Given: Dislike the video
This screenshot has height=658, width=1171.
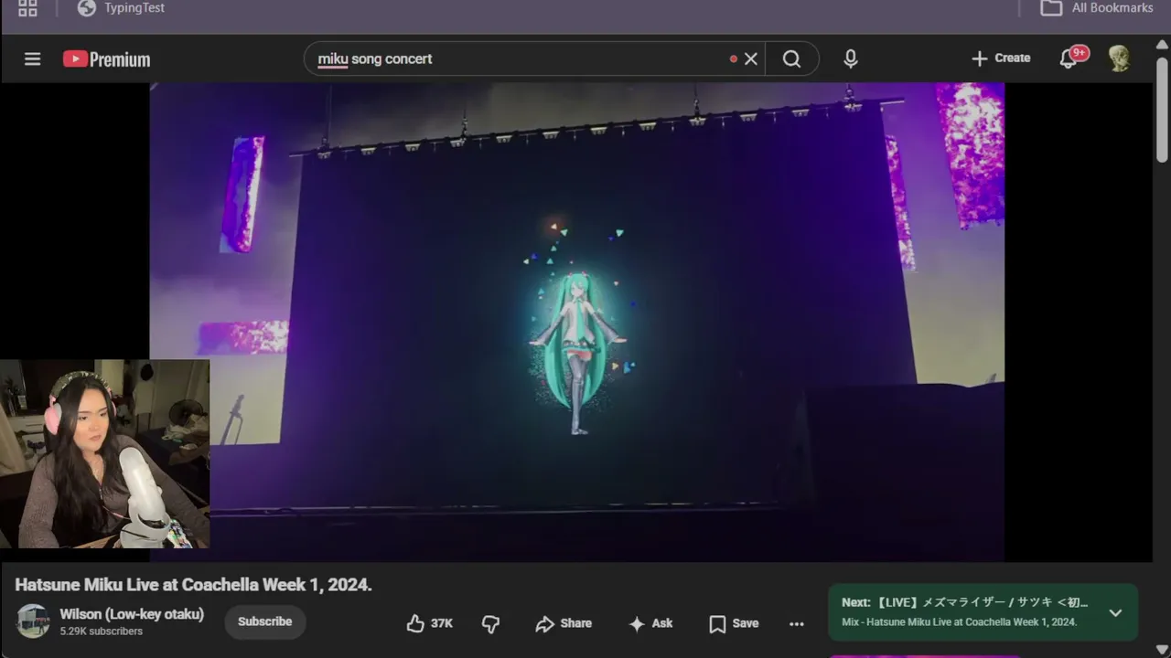Looking at the screenshot, I should 491,623.
